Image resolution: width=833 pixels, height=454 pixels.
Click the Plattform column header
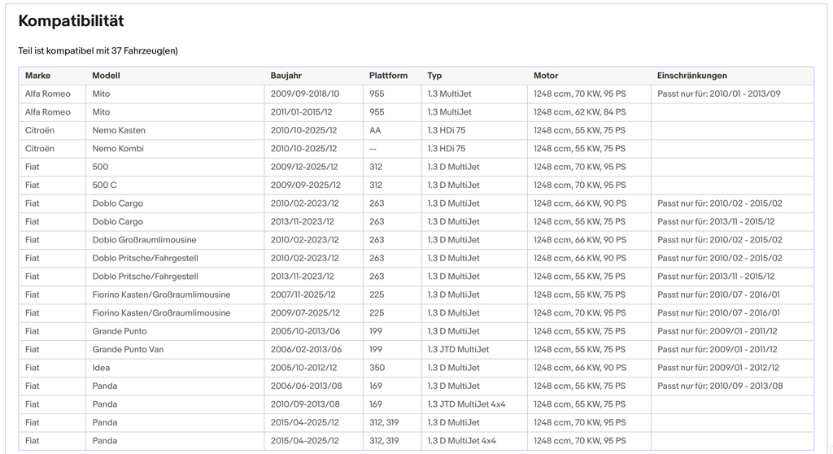pyautogui.click(x=388, y=76)
